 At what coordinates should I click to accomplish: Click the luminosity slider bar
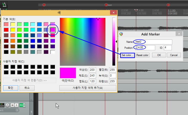coord(114,42)
